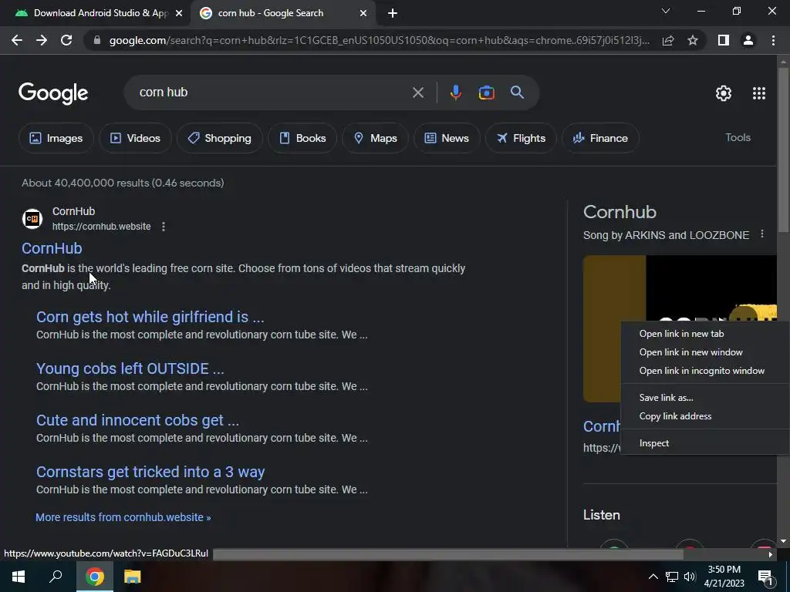
Task: Go back with the browser back arrow
Action: pos(17,40)
